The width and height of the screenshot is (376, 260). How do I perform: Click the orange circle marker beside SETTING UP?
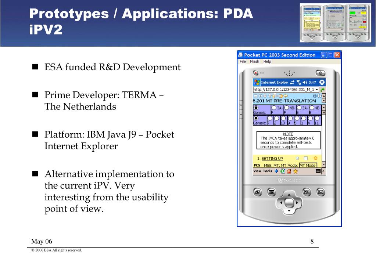point(316,158)
